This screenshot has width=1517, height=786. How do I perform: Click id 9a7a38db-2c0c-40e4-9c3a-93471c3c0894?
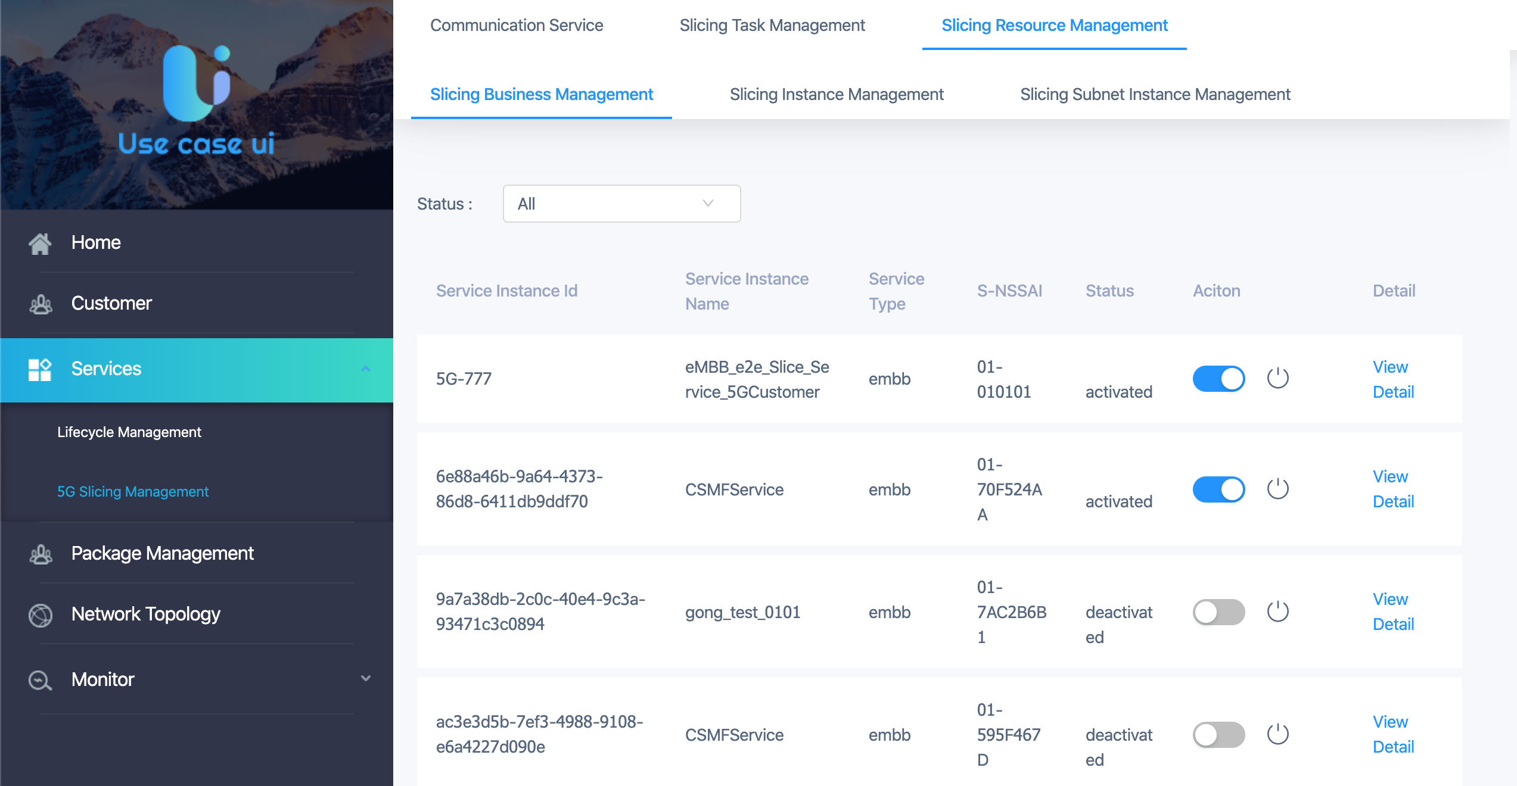(540, 612)
